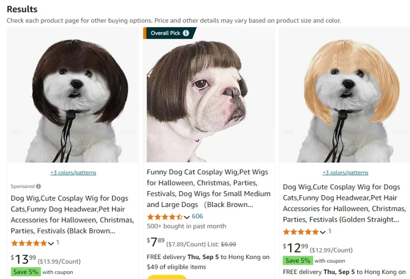Expand rating breakdown for black brown wig
The width and height of the screenshot is (410, 279).
pos(51,244)
